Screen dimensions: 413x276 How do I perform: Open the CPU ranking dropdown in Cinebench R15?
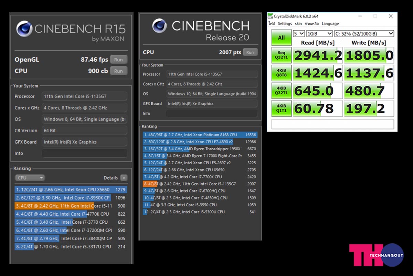[30, 178]
